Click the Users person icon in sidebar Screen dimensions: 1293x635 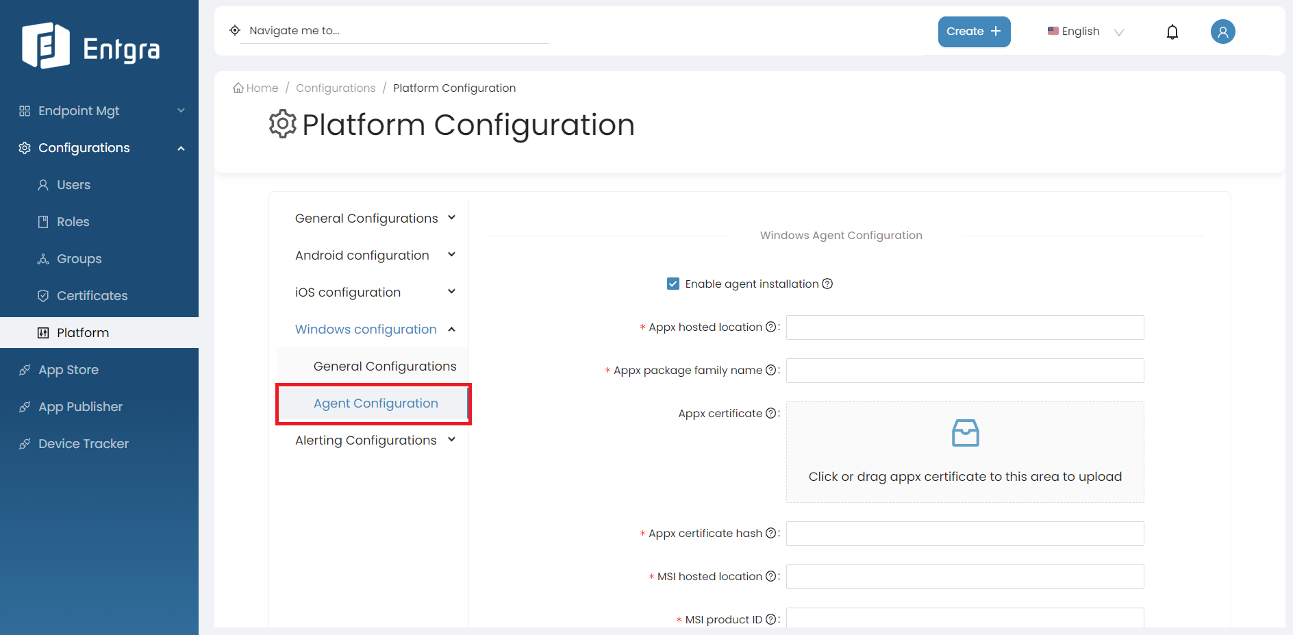[x=43, y=185]
